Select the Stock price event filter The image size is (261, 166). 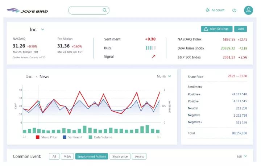click(120, 157)
